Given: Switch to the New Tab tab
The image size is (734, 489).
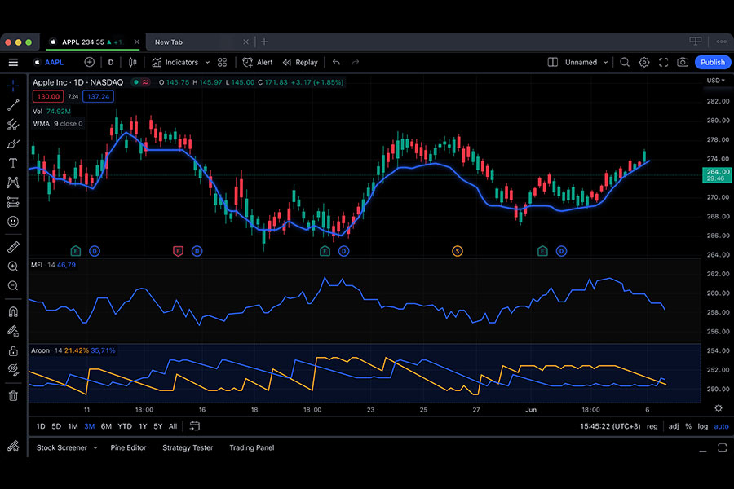Looking at the screenshot, I should (201, 42).
